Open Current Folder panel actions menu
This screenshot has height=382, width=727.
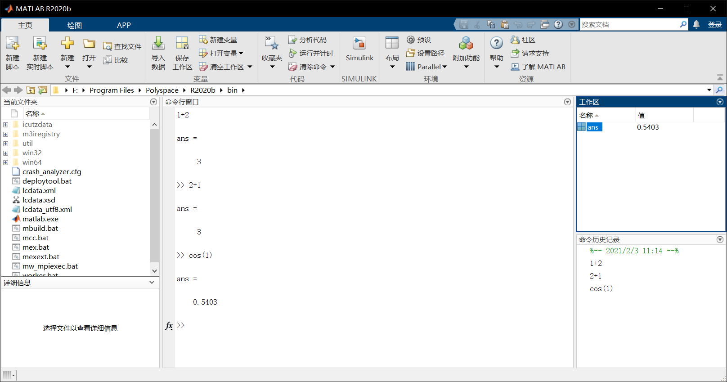(x=154, y=102)
